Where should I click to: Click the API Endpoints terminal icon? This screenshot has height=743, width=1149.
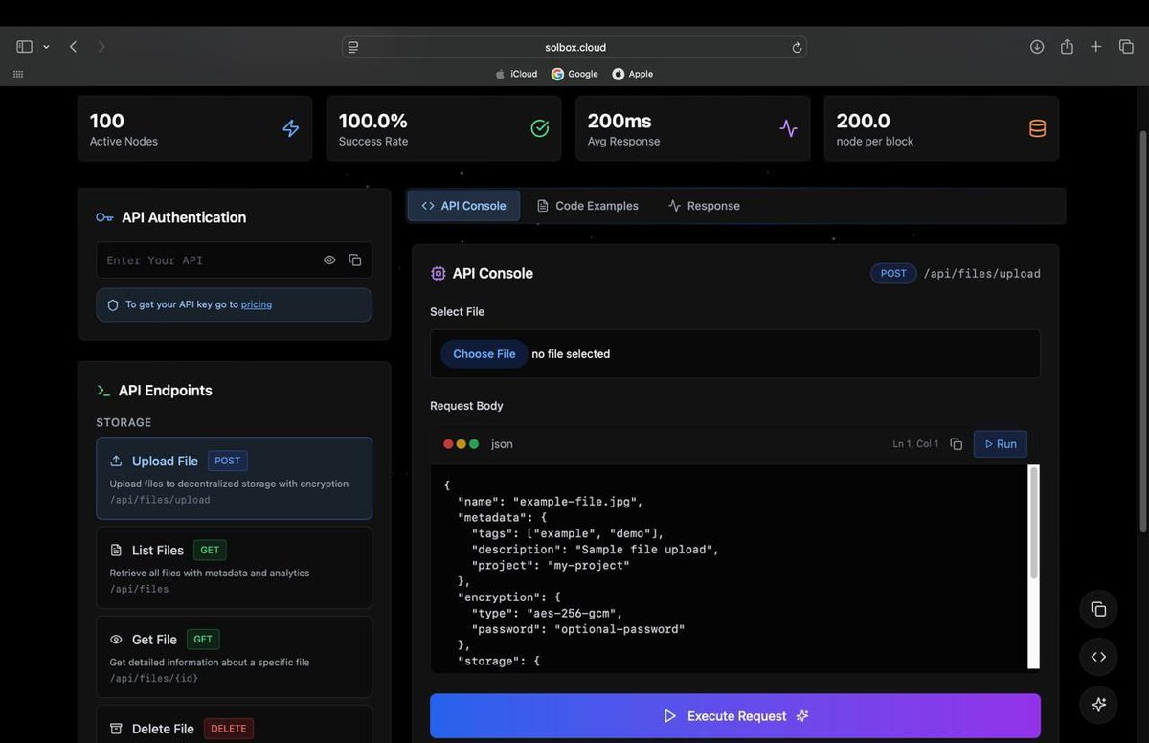tap(103, 391)
